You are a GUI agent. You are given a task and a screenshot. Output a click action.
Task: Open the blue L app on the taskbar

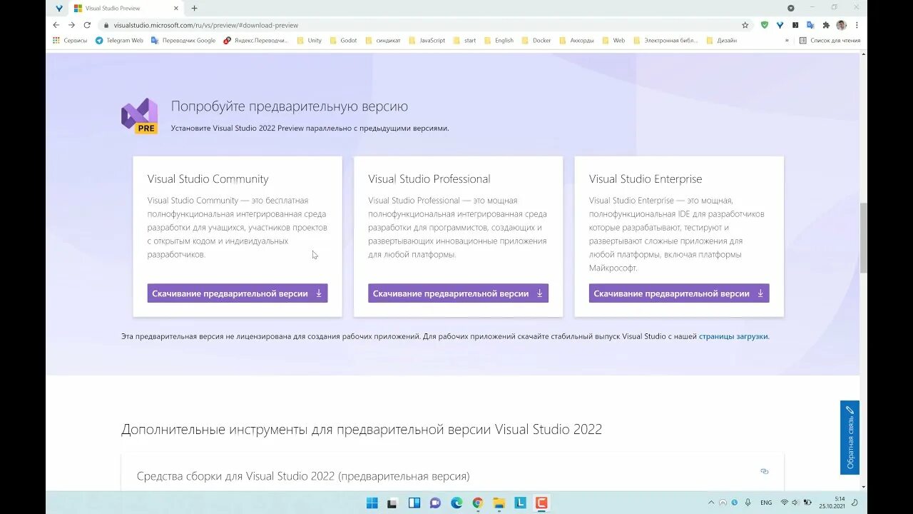coord(521,503)
